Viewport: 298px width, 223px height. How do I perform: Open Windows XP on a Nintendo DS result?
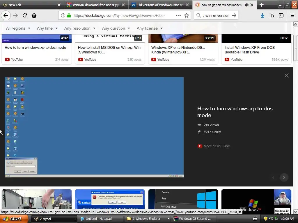pos(178,50)
